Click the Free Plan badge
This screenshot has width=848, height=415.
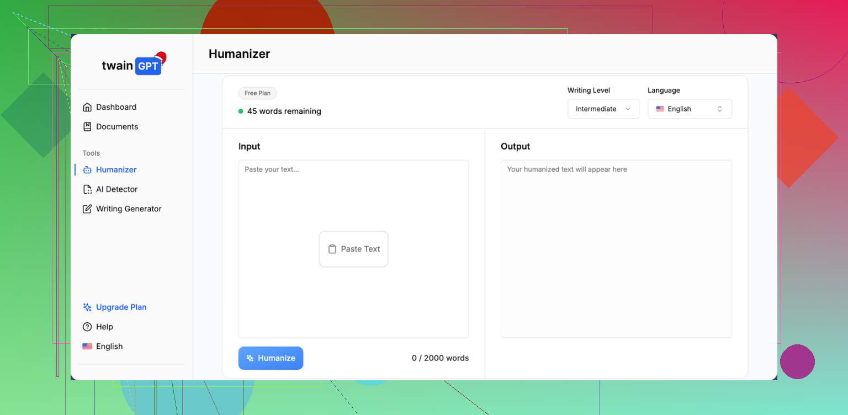click(x=257, y=93)
